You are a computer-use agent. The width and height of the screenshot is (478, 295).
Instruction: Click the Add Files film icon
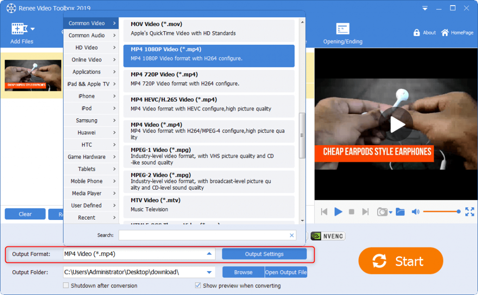coord(19,29)
